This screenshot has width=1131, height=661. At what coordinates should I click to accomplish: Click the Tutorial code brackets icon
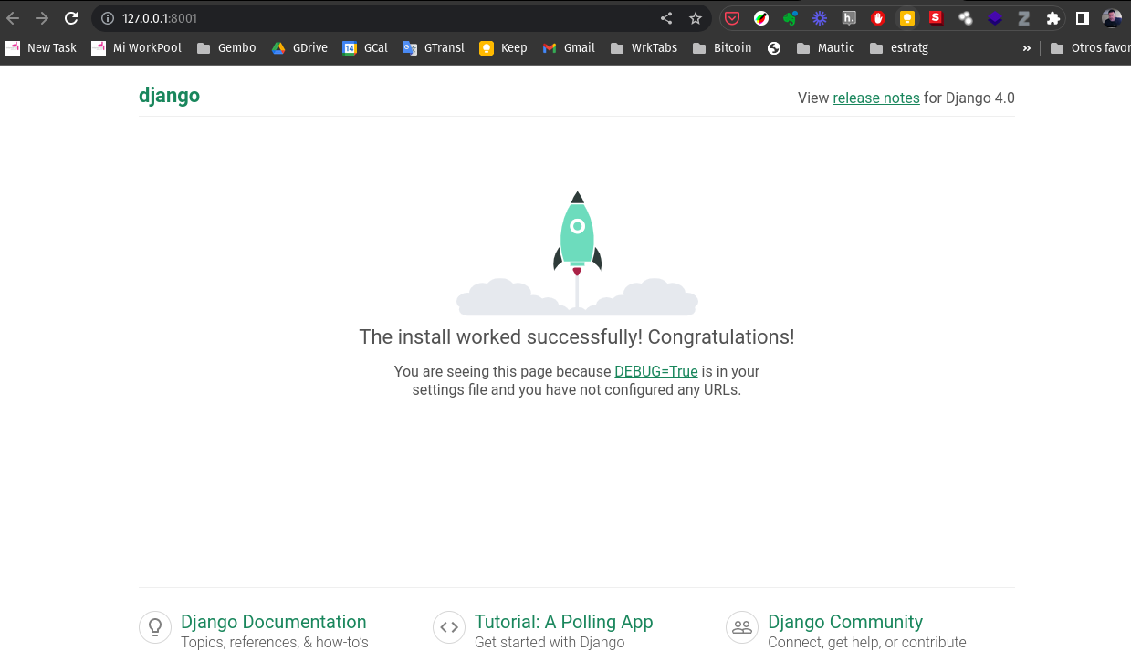(449, 627)
